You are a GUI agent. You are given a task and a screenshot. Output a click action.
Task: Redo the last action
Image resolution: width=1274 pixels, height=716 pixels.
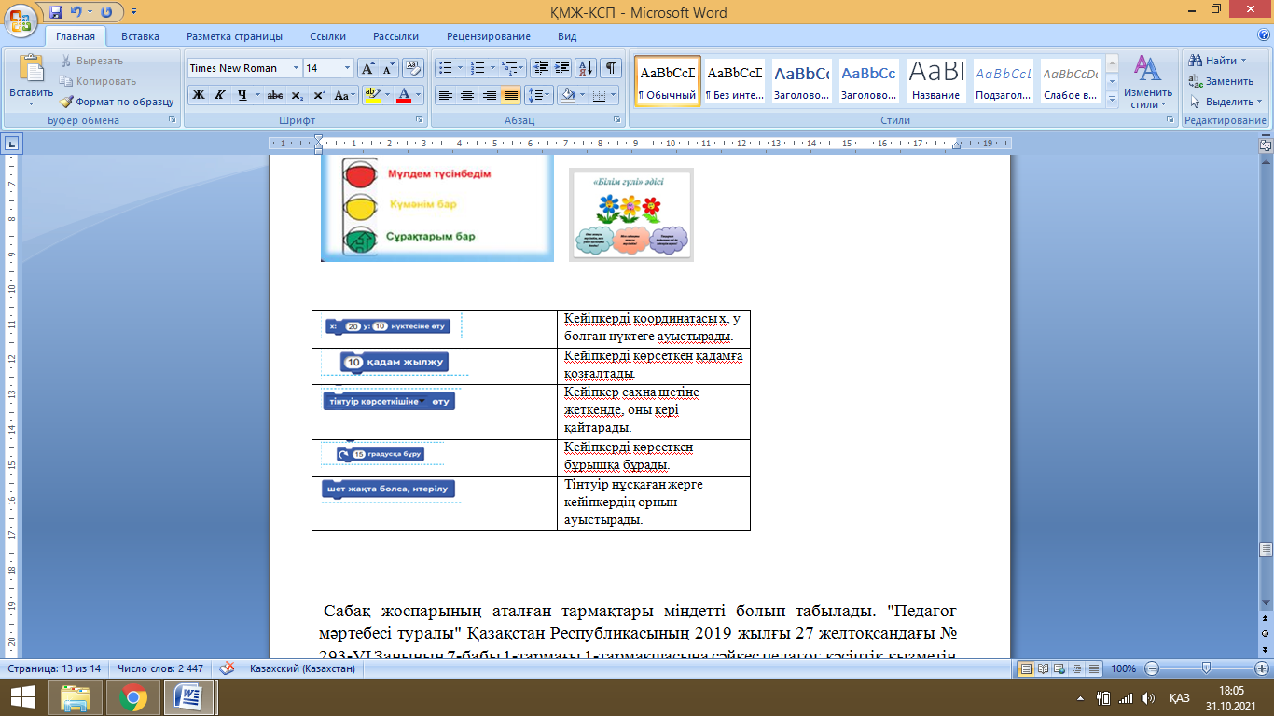click(x=105, y=13)
